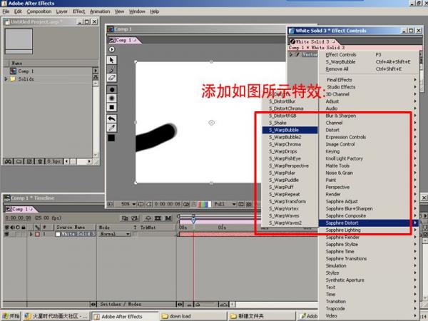The width and height of the screenshot is (428, 321).
Task: Open the Full resolution dropdown
Action: [x=225, y=204]
